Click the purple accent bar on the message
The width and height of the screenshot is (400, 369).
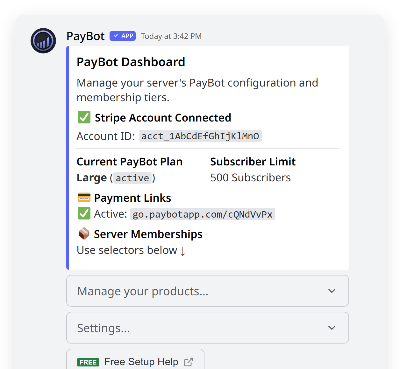[x=67, y=157]
